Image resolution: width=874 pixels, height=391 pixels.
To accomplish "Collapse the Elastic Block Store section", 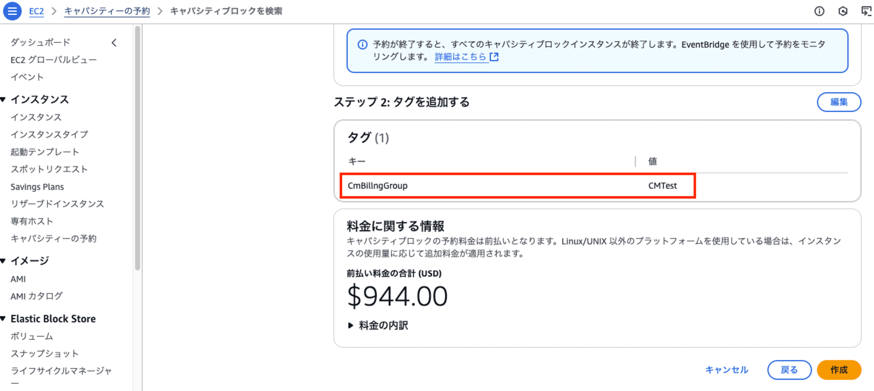I will pos(3,319).
